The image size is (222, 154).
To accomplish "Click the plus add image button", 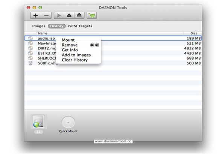I will pos(35,15).
